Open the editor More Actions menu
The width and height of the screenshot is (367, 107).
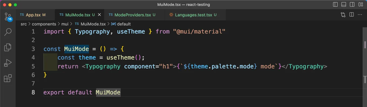tap(360, 15)
